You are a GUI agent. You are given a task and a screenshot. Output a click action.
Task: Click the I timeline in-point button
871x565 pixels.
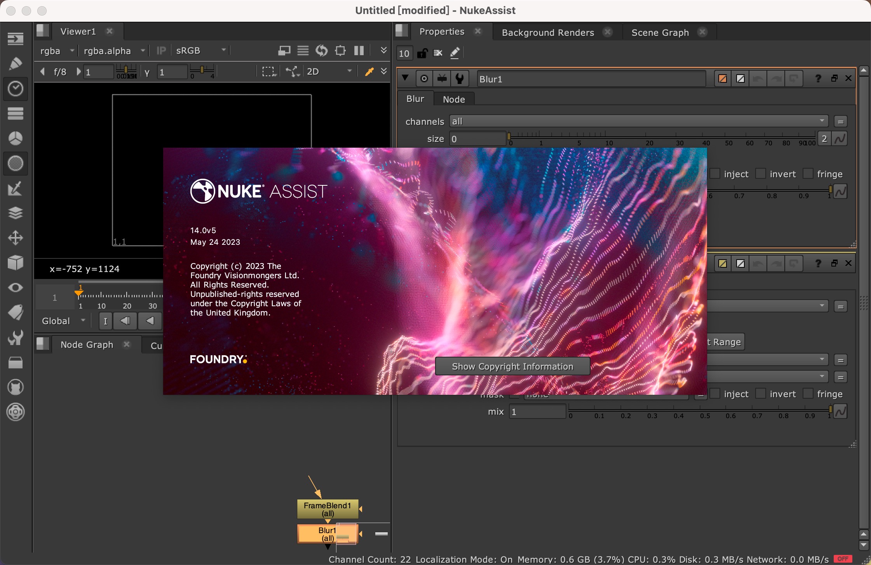click(x=105, y=321)
